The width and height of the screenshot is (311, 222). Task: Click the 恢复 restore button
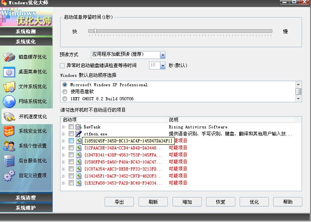pyautogui.click(x=220, y=202)
